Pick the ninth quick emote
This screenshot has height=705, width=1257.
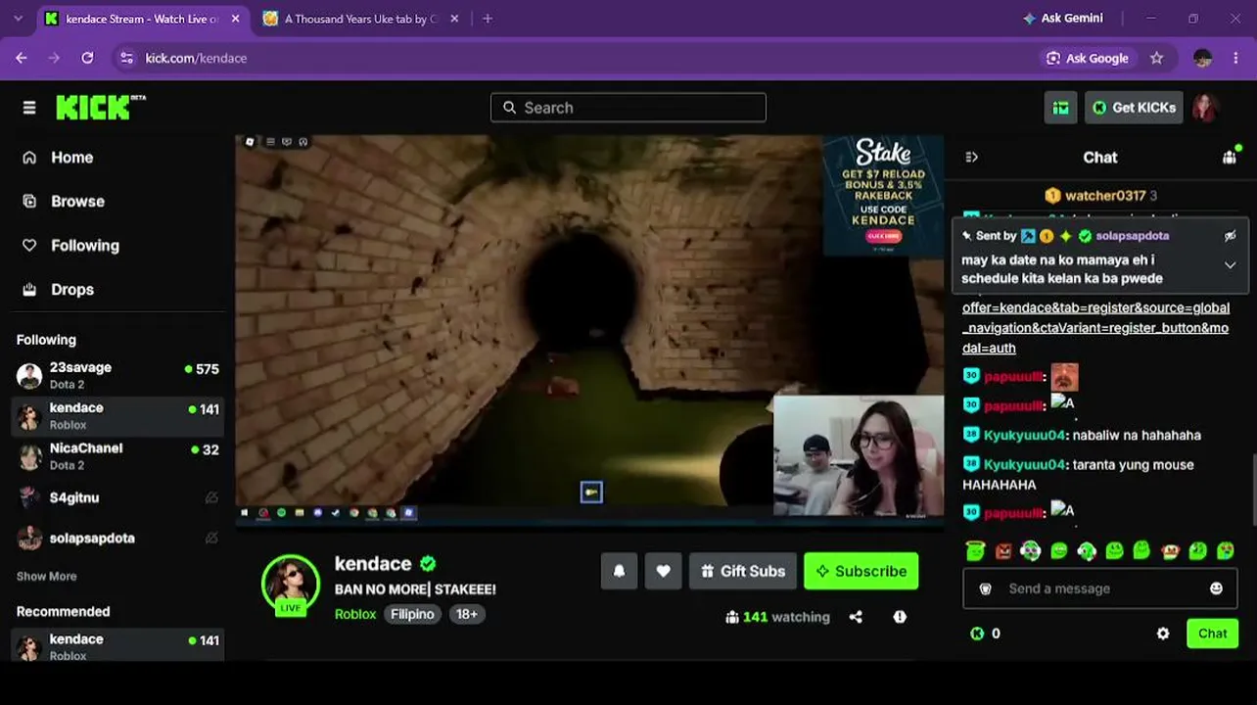click(1197, 550)
